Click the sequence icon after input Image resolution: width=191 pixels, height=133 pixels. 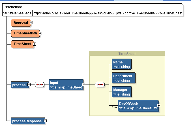coord(100,85)
